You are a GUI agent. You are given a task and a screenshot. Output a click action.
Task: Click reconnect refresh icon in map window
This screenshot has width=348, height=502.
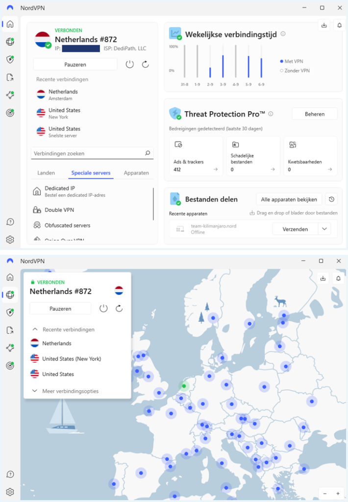coord(119,309)
